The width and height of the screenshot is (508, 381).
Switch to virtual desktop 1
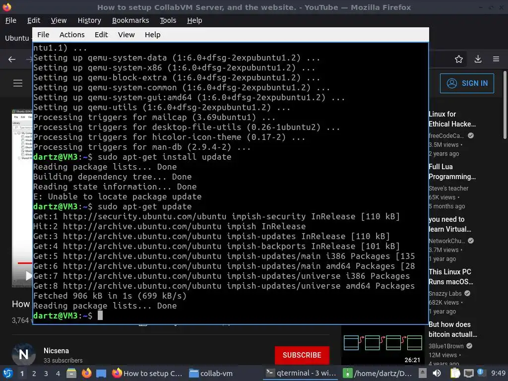22,374
